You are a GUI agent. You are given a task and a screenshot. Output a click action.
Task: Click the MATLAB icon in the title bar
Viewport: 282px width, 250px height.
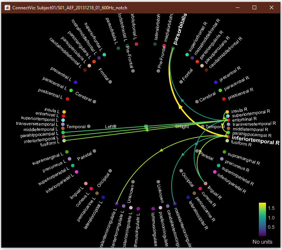click(x=6, y=7)
